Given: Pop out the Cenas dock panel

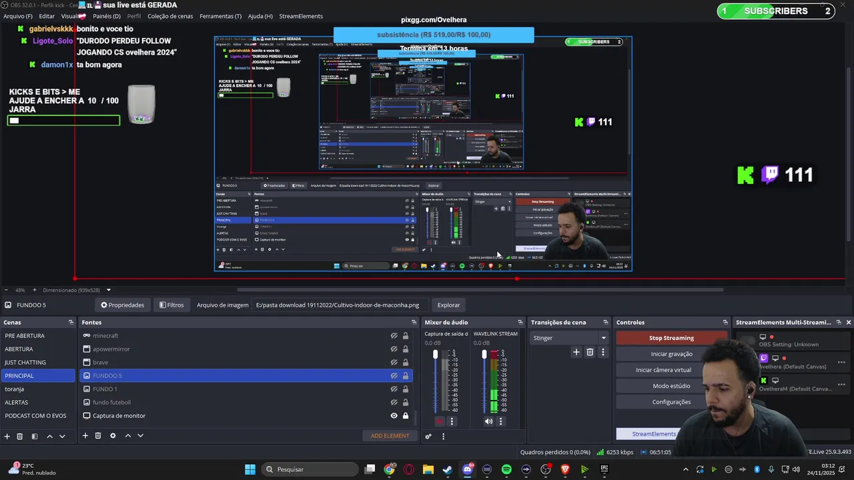Looking at the screenshot, I should tap(71, 323).
